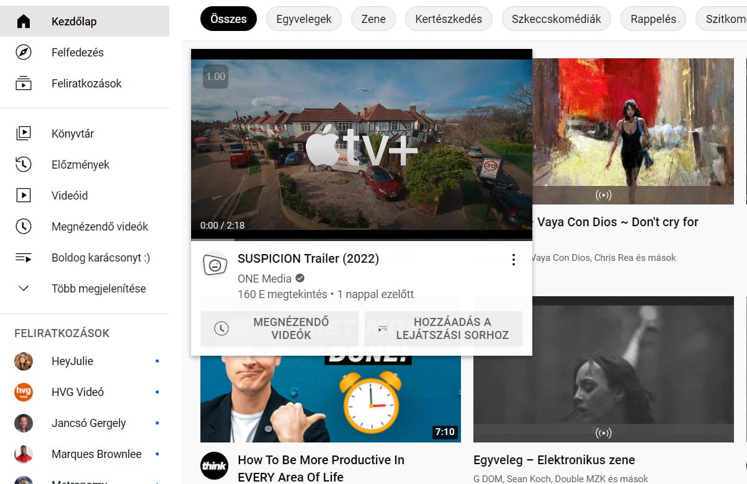Click Jancsó Gergely subscription name

(89, 423)
